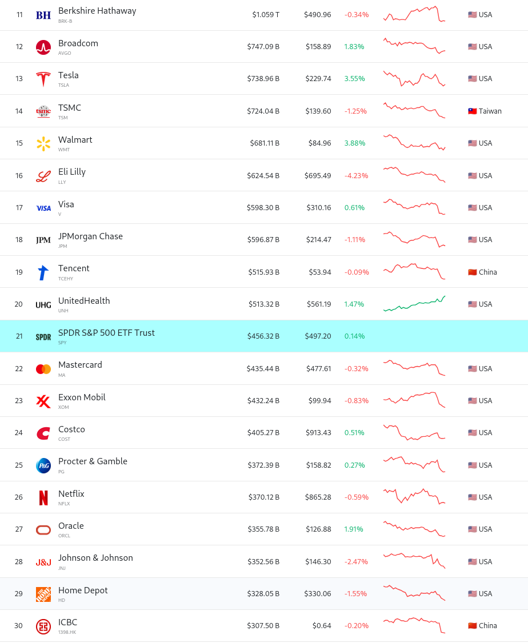
Task: Click the Taiwan country label
Action: (x=490, y=111)
